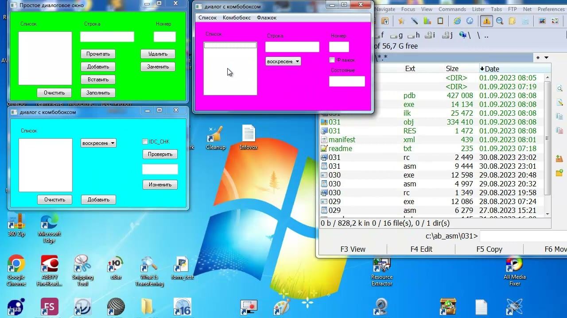Click the yellow star favorites toolbar icon

click(401, 21)
